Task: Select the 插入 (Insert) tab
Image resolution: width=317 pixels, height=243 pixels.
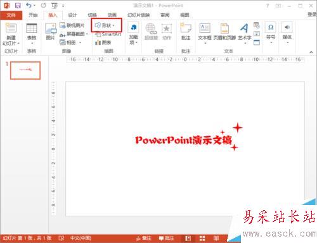Action: click(53, 15)
